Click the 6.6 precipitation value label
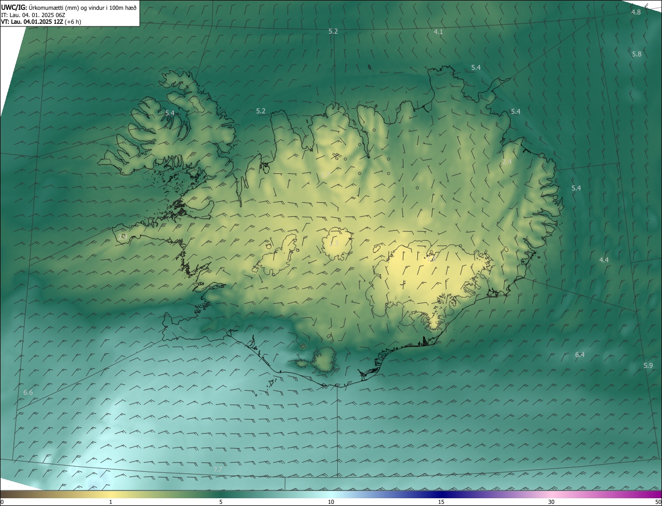The width and height of the screenshot is (662, 506). pos(28,393)
